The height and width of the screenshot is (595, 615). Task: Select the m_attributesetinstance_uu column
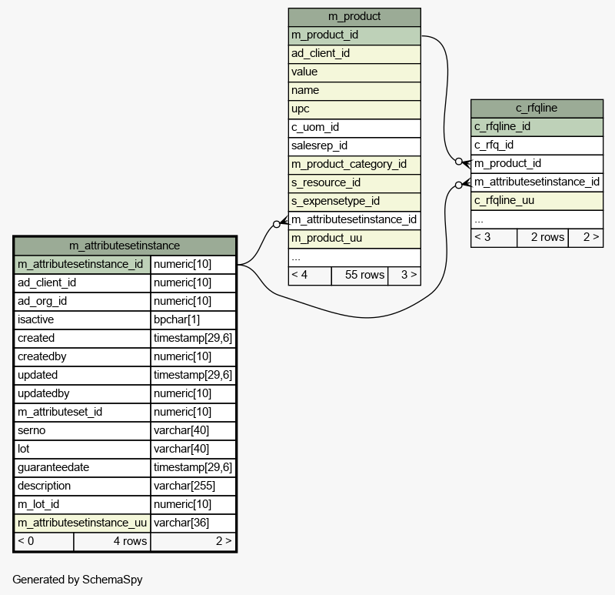click(83, 523)
